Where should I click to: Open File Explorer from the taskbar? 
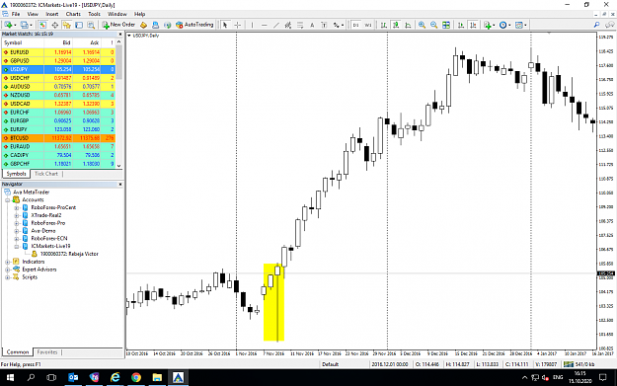click(157, 377)
